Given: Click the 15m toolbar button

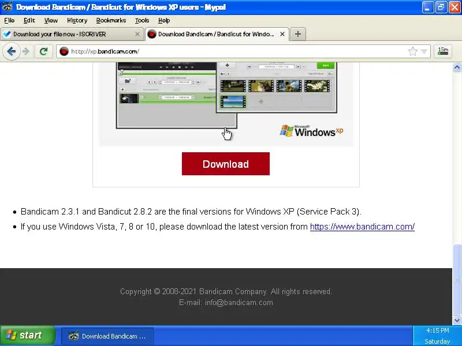Looking at the screenshot, I should point(443,51).
